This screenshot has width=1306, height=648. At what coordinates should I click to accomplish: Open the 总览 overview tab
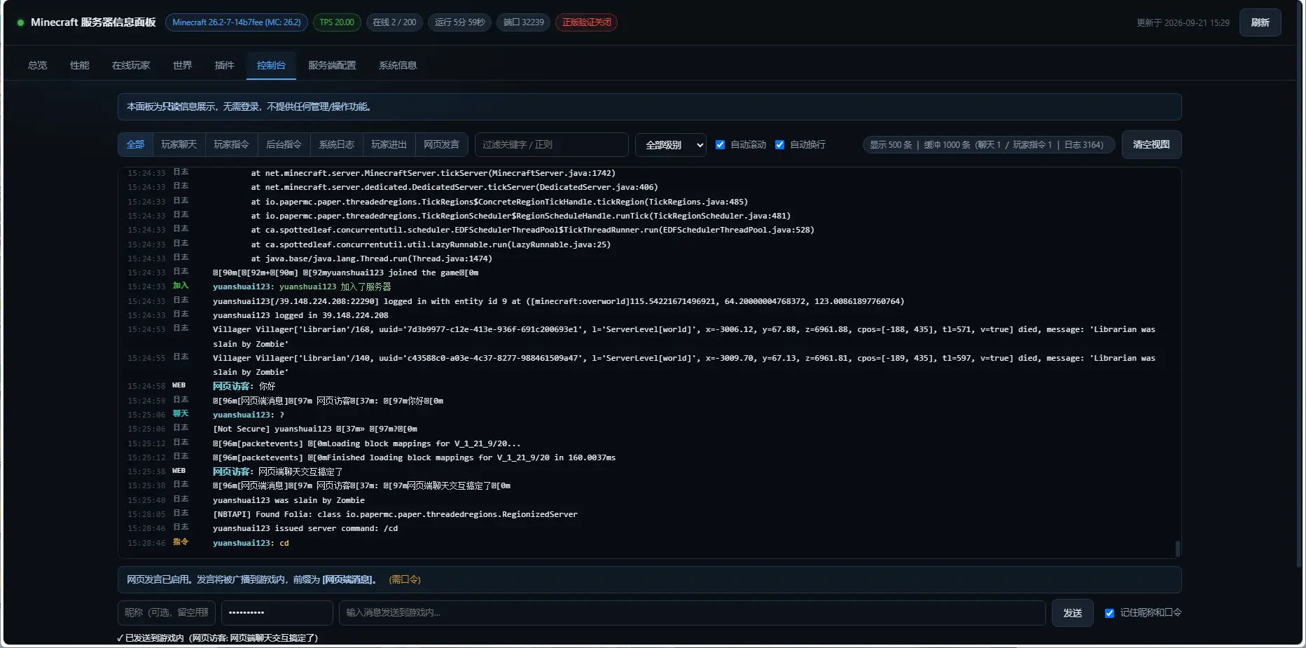(x=38, y=65)
